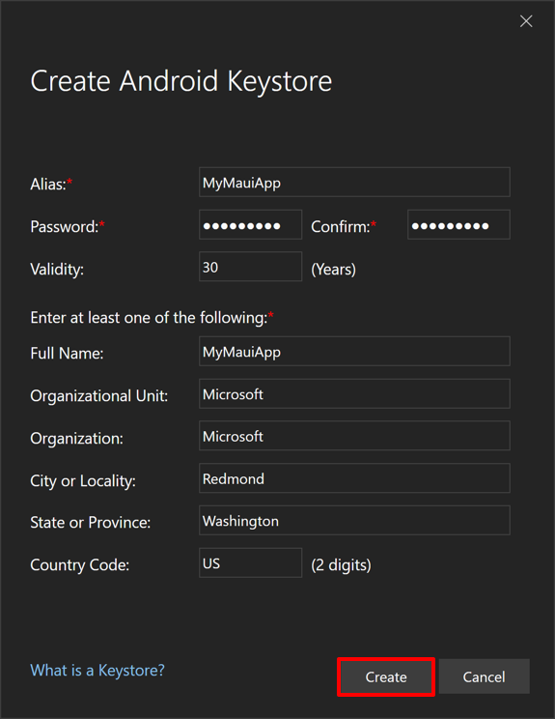This screenshot has height=719, width=555.
Task: Close the Create Android Keystore dialog
Action: pyautogui.click(x=526, y=21)
